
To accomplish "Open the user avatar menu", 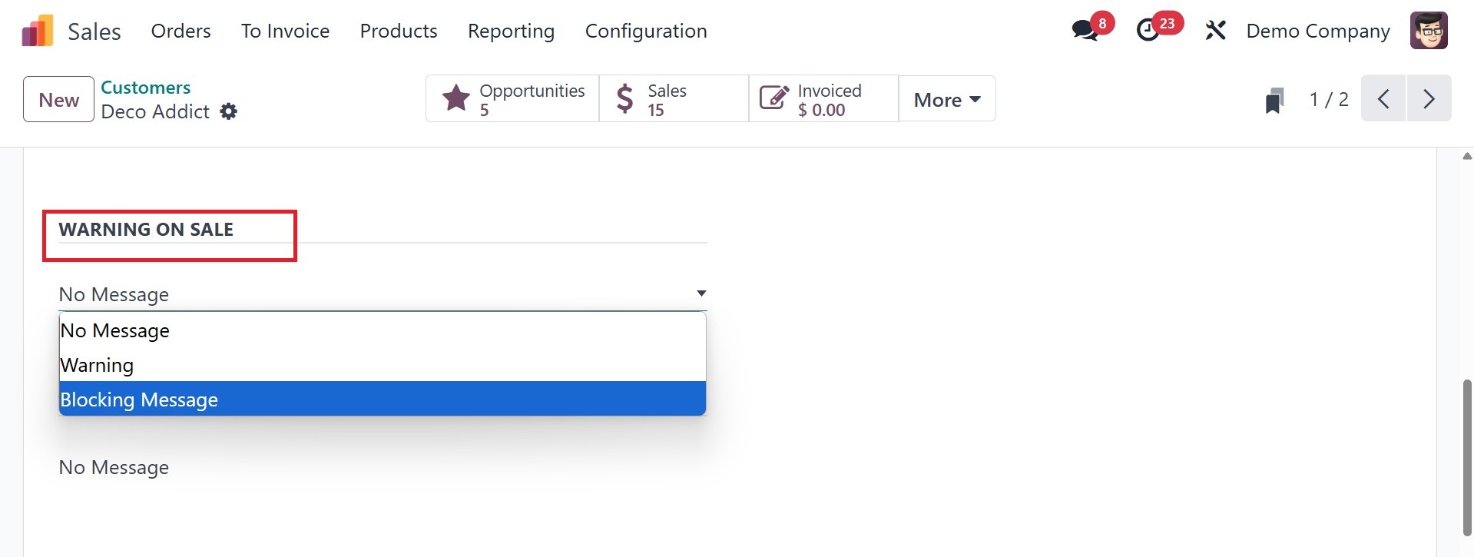I will [1428, 31].
